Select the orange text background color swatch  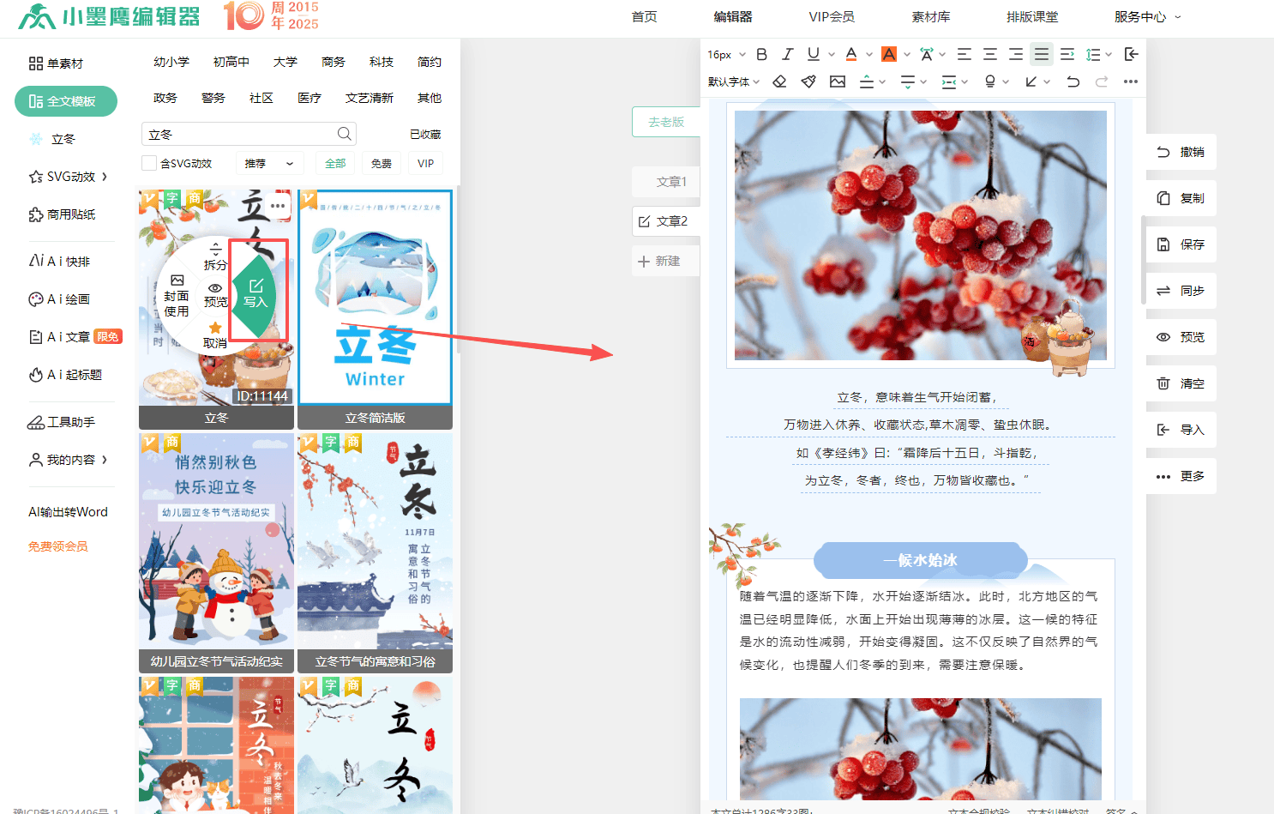pos(889,54)
